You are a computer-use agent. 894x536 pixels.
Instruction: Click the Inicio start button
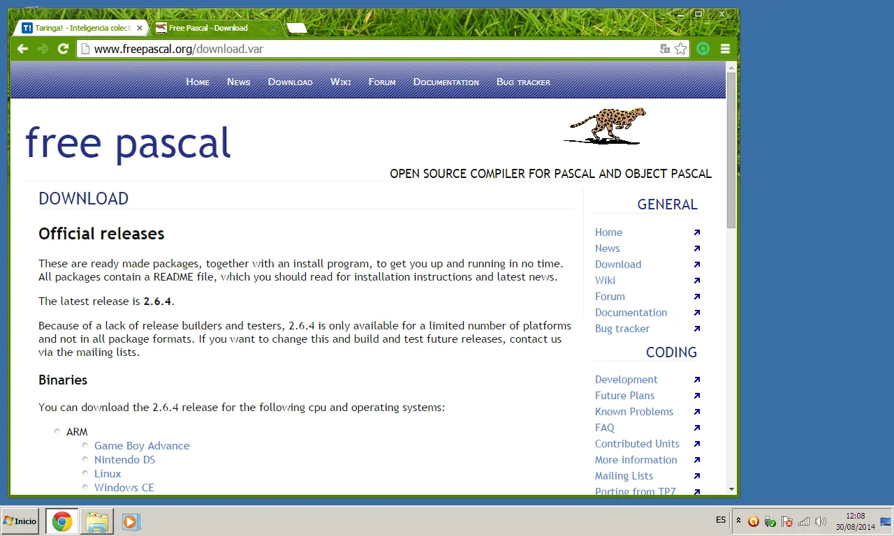20,521
